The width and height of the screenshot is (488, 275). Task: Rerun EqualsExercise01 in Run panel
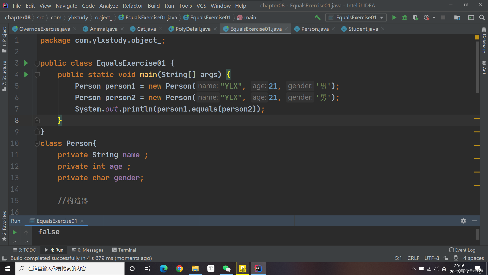[14, 232]
